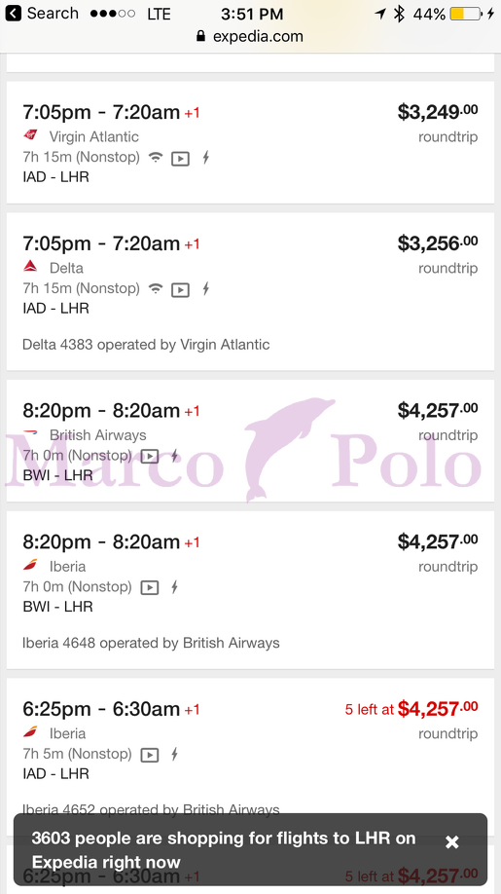Tap the entertainment icon on Virgin Atlantic flight
The height and width of the screenshot is (894, 501).
pyautogui.click(x=181, y=159)
